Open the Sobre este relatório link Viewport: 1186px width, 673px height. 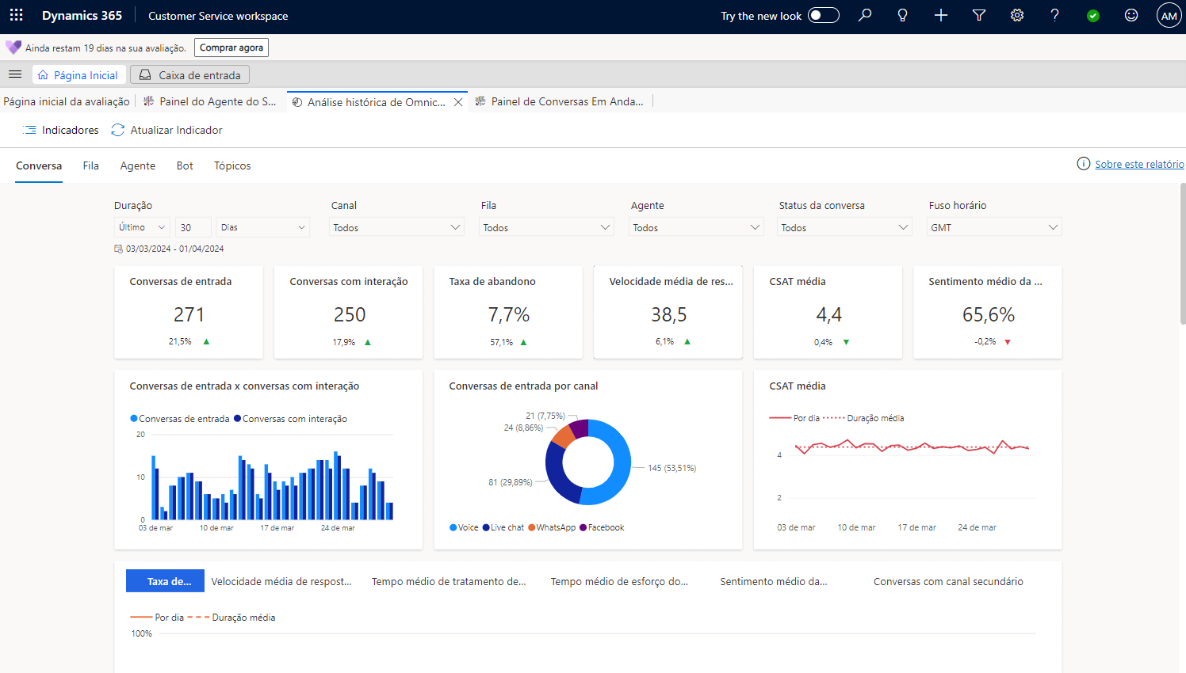[x=1139, y=164]
